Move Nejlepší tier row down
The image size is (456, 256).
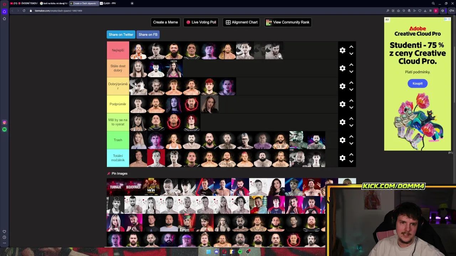pyautogui.click(x=351, y=54)
